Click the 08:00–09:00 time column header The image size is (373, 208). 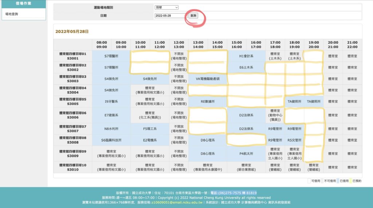point(102,45)
